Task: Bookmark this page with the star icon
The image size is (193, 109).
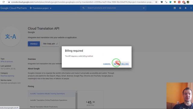Action: click(x=156, y=2)
